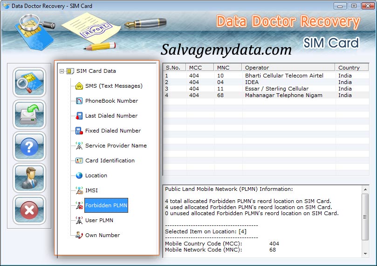Maximize the Data Doctor Recovery window

click(x=354, y=6)
